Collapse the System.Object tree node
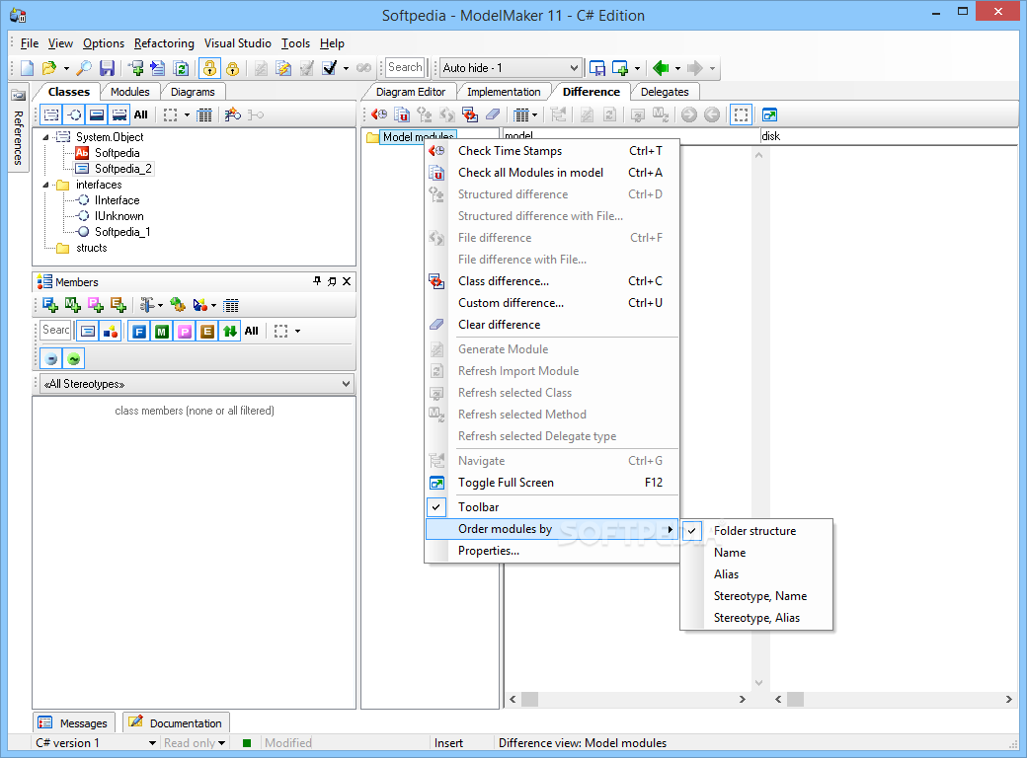 click(x=45, y=137)
